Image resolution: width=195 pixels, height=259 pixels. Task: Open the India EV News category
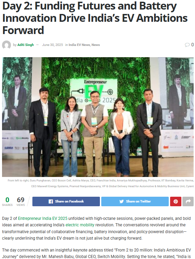pos(79,45)
